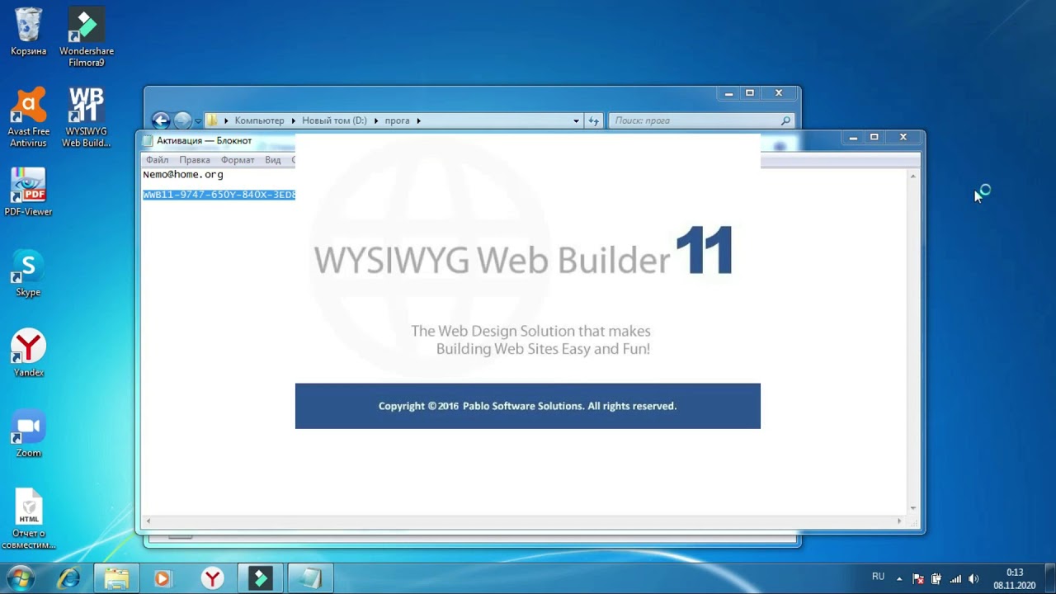Open the HTML report file 'Отчет о совместим...'
This screenshot has height=594, width=1056.
pyautogui.click(x=28, y=519)
